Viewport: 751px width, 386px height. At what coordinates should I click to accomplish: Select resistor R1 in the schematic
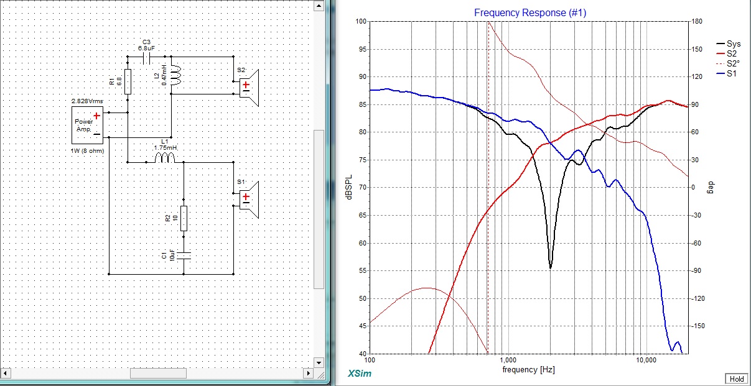[x=128, y=81]
